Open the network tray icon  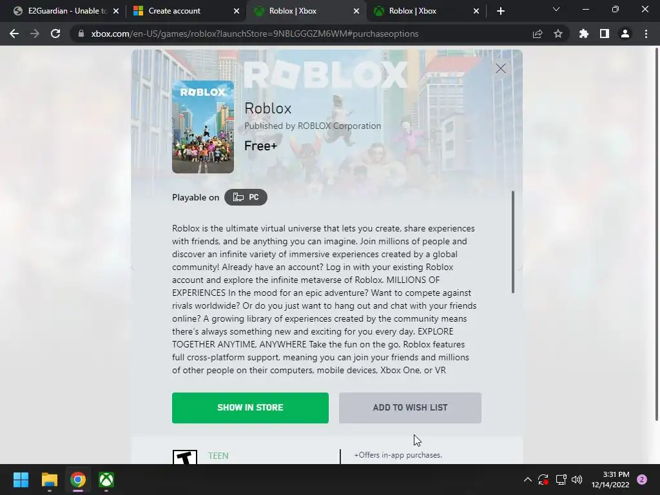tap(561, 480)
